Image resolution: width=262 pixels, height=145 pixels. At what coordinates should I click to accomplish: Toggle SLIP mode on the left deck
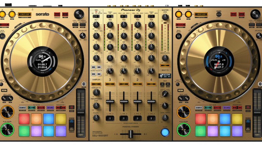point(65,14)
